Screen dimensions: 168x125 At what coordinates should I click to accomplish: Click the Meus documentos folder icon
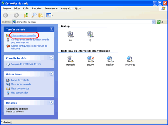[8, 89]
